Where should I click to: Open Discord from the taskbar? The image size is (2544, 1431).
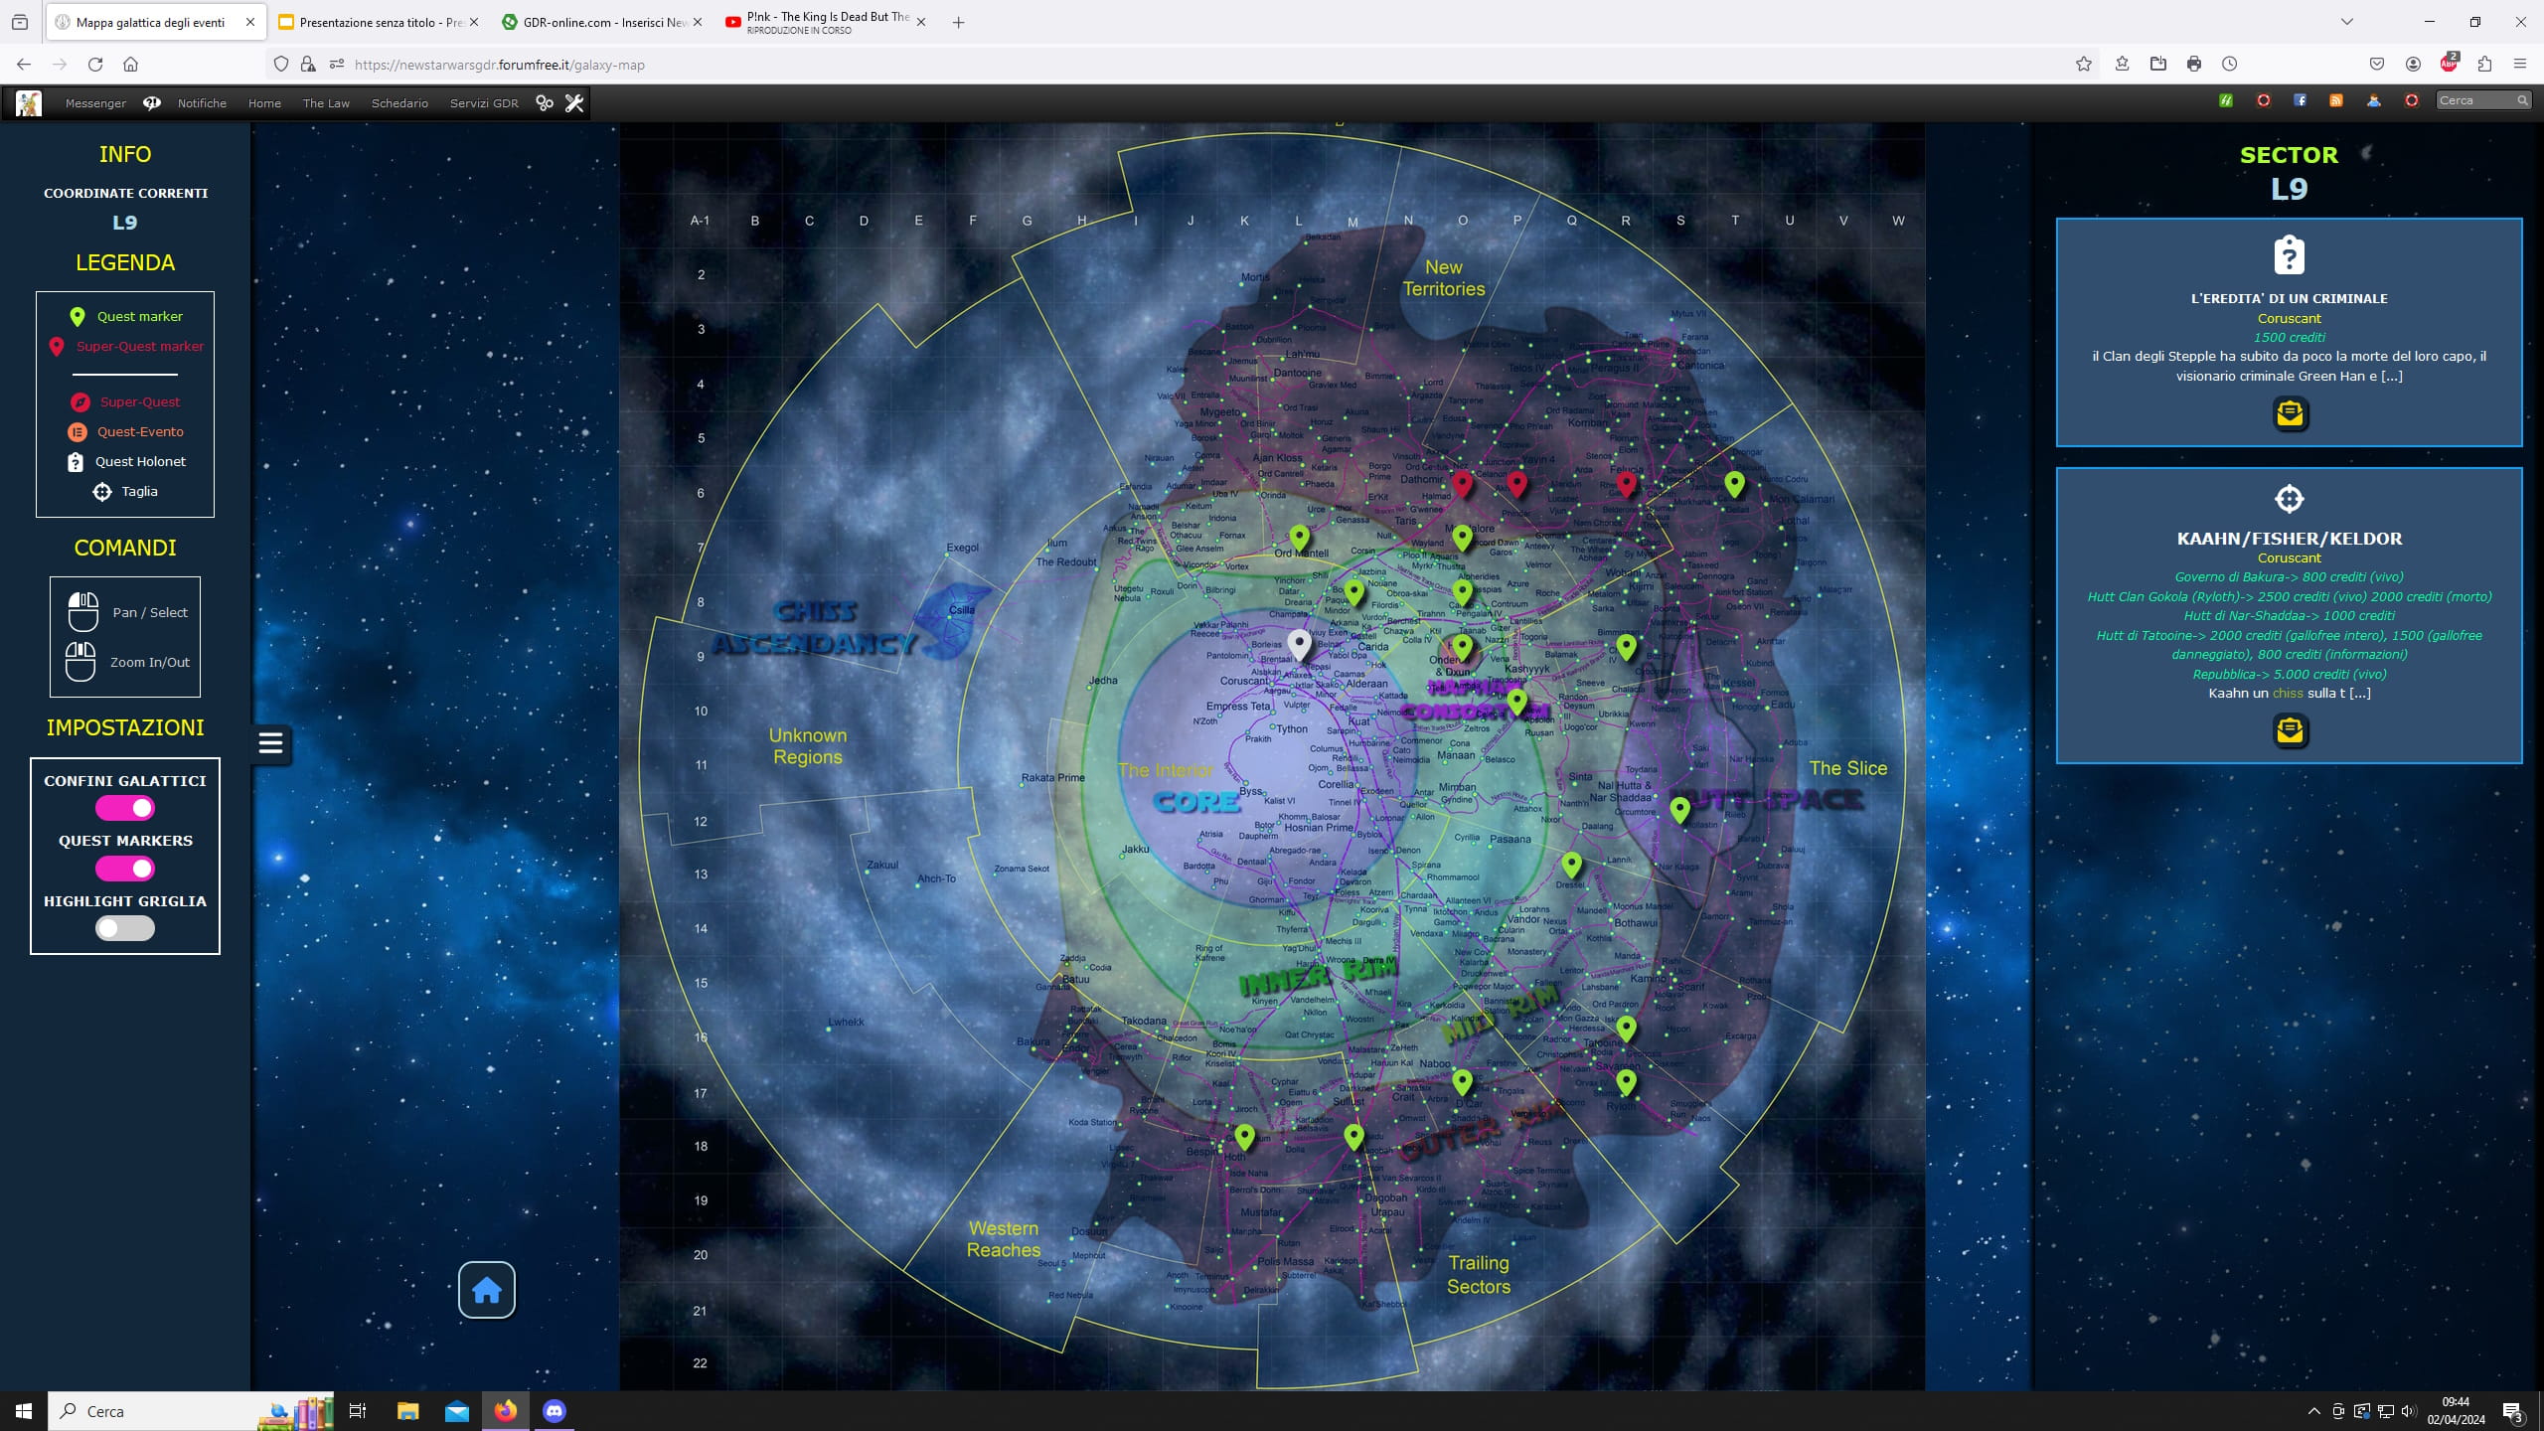[x=555, y=1411]
